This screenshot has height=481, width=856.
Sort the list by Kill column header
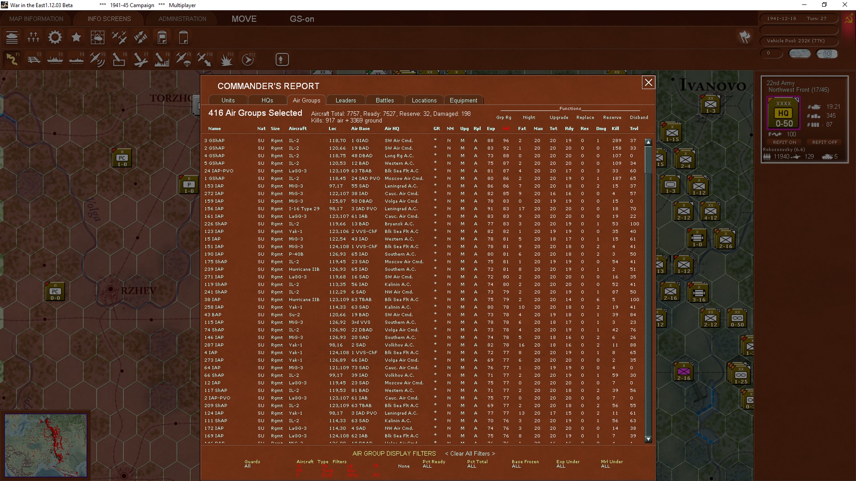click(615, 129)
